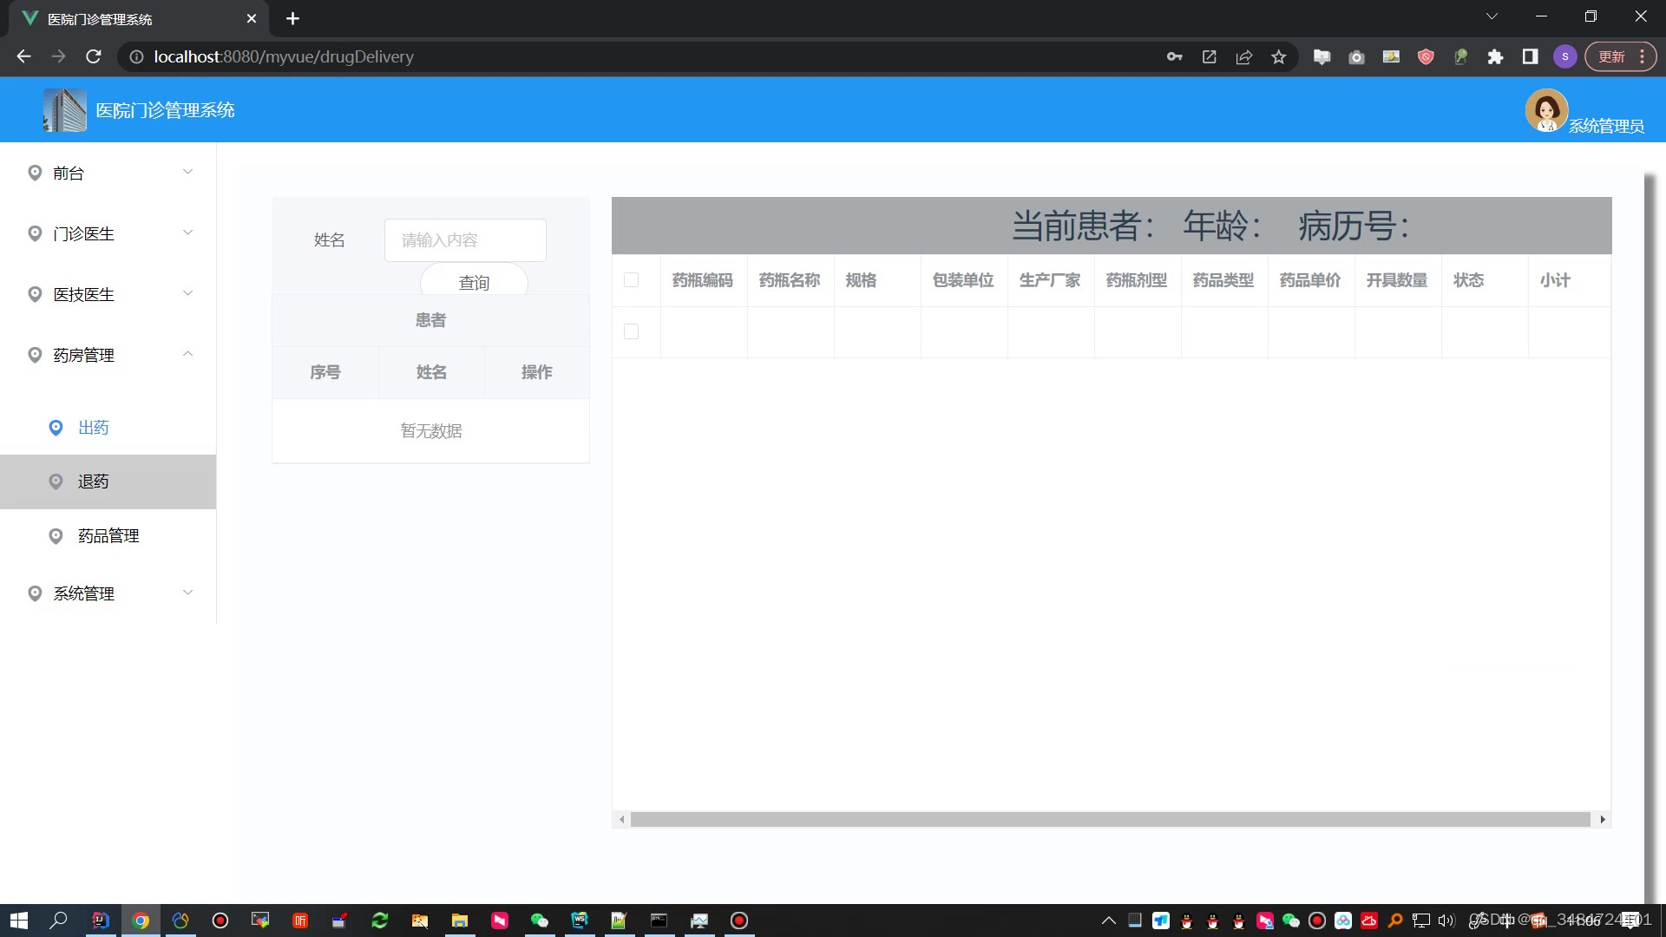Check the first row checkbox in drug table
Viewport: 1666px width, 937px height.
(x=631, y=331)
